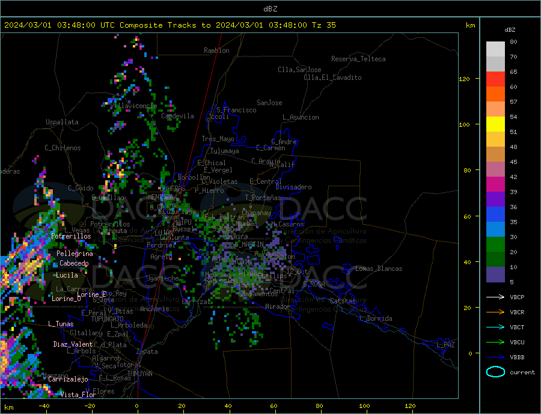Image resolution: width=541 pixels, height=414 pixels.
Task: Select the red dBZ legend swatch
Action: [x=495, y=79]
